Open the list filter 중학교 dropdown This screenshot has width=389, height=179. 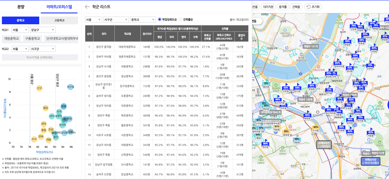click(x=143, y=20)
